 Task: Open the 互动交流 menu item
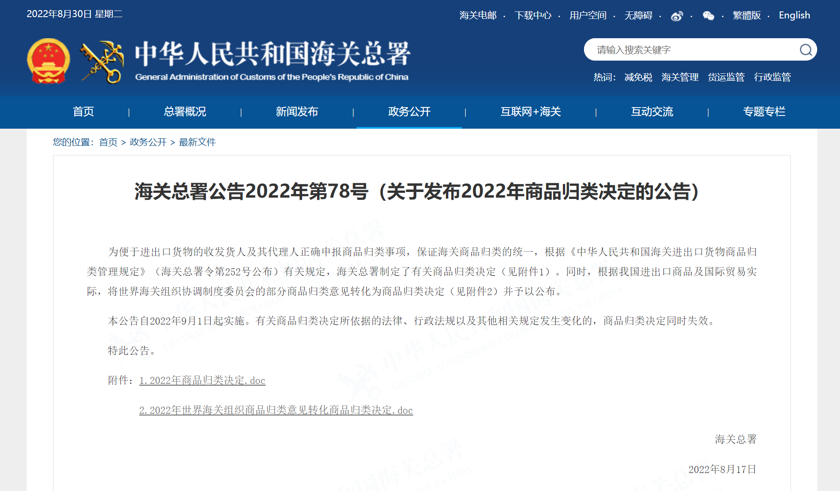[652, 112]
